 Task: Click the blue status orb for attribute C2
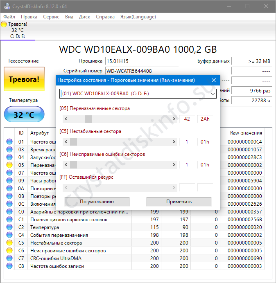click(9, 227)
